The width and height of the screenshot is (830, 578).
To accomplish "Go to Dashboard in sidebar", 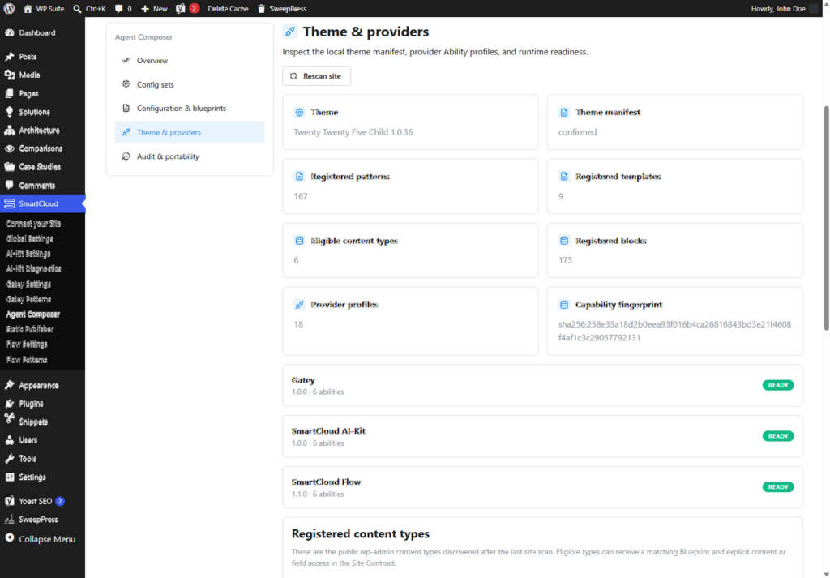I will click(x=42, y=32).
